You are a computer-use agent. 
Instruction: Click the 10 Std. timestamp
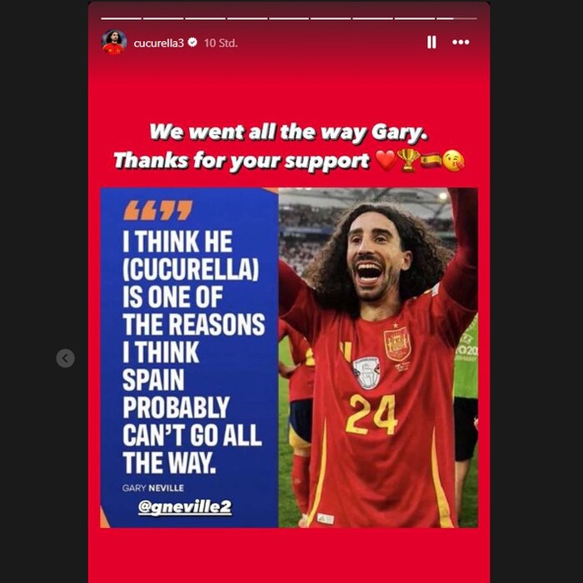click(221, 43)
